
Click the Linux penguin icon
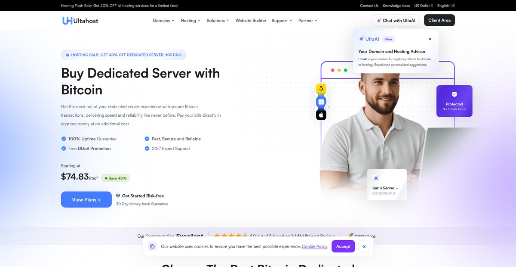pos(321,89)
